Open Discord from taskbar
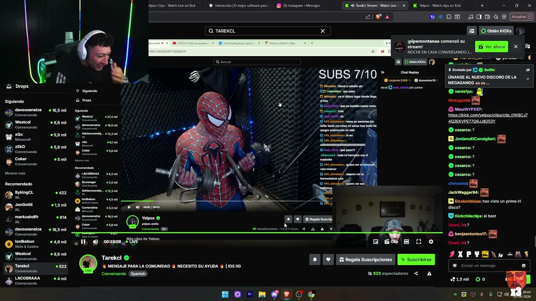536x301 pixels. coord(274,294)
